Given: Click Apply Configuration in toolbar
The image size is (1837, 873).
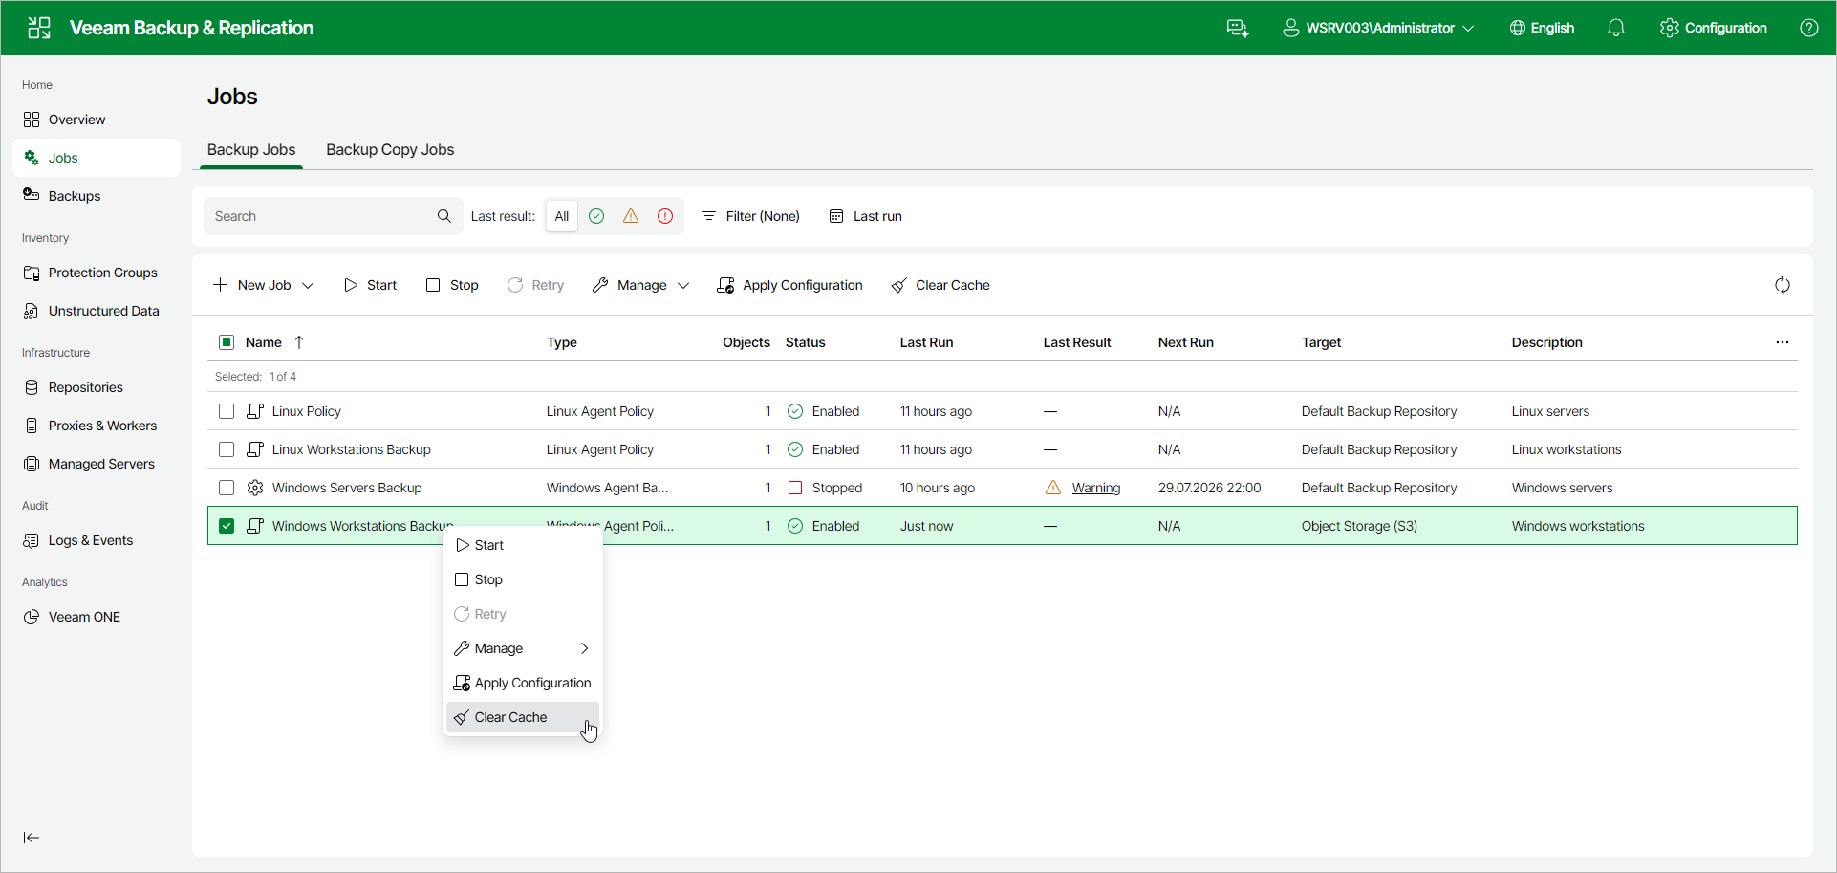Looking at the screenshot, I should click(789, 285).
